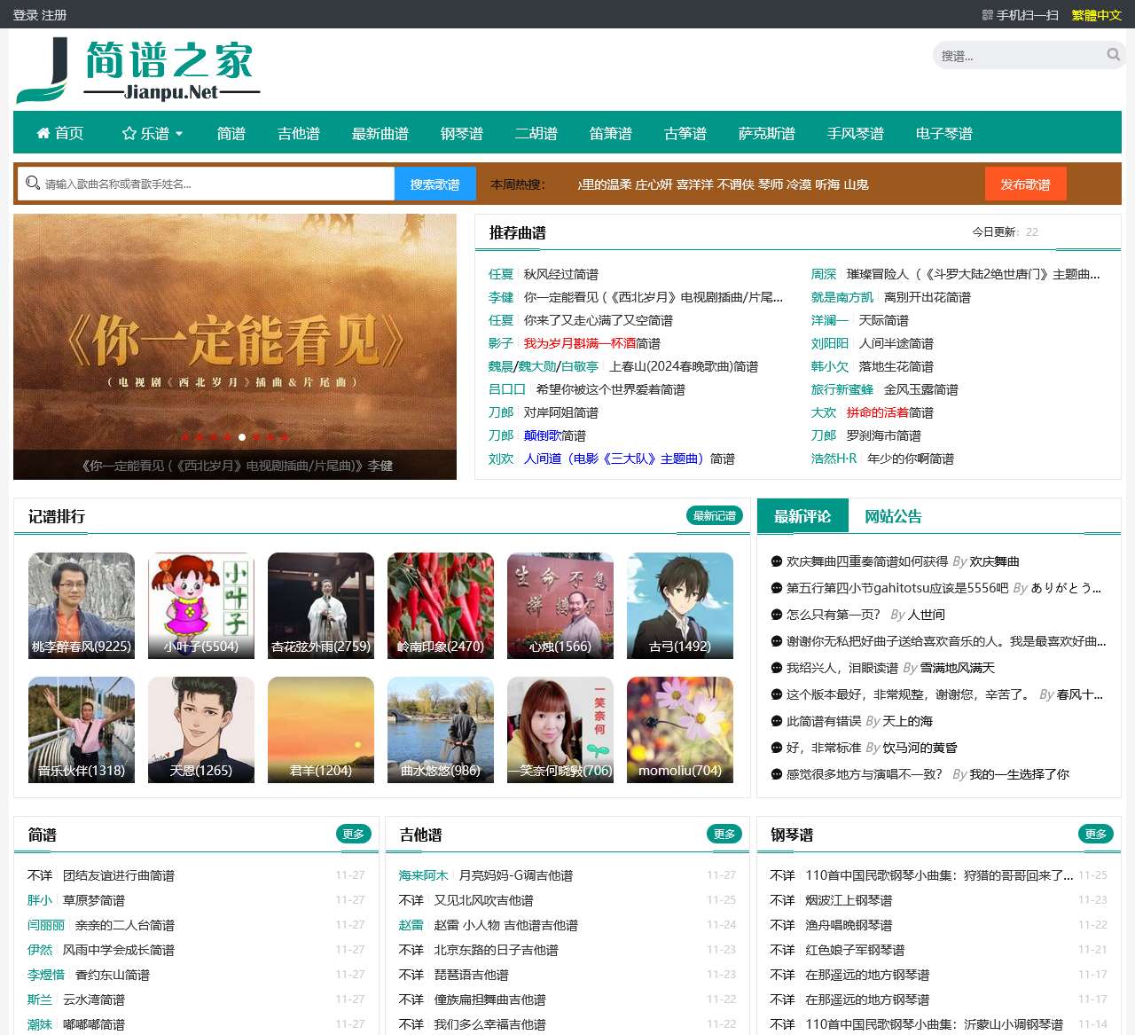Click the QR code 手机扫一扫 icon
This screenshot has width=1135, height=1035.
(x=987, y=15)
